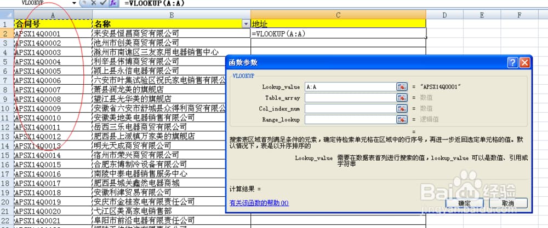
Task: Click cell APSX14Q0021
Action: 53,220
